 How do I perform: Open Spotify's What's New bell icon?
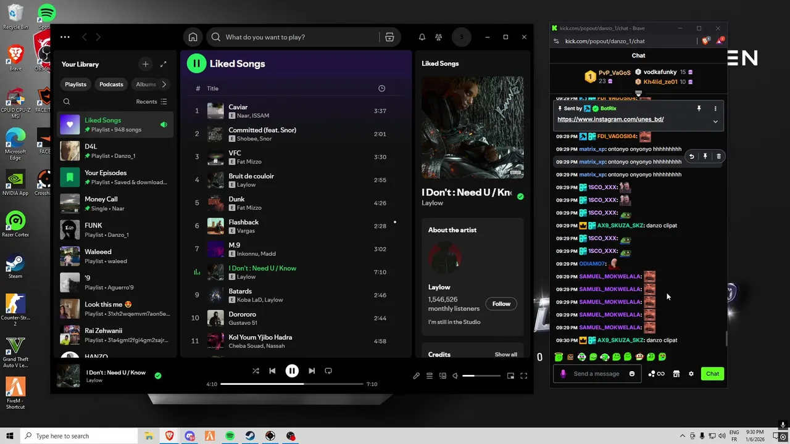(422, 37)
